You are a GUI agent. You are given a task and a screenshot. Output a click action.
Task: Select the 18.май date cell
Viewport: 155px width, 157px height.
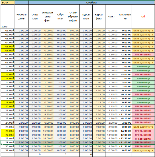[8, 98]
